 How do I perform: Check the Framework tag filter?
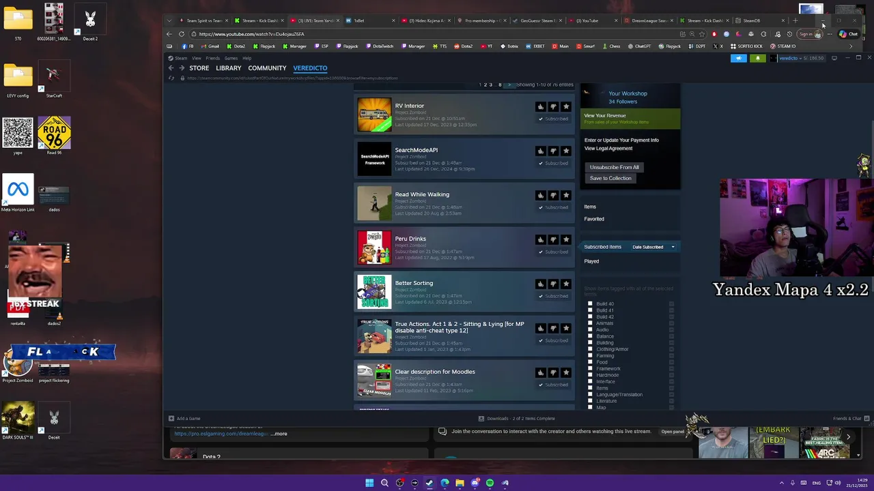591,369
